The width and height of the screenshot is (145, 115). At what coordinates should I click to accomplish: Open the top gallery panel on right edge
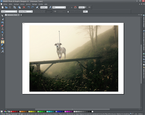[144, 21]
